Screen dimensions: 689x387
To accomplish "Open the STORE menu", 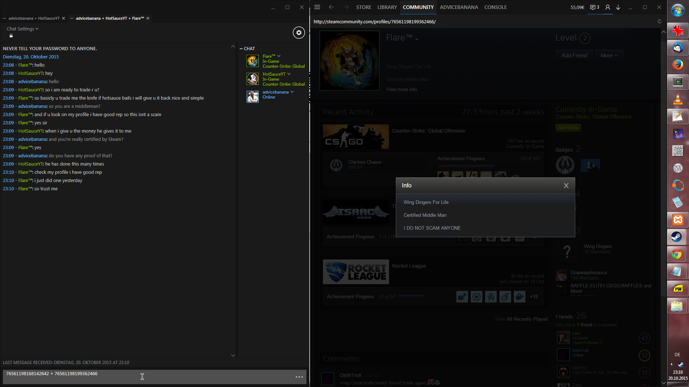I will pos(364,7).
